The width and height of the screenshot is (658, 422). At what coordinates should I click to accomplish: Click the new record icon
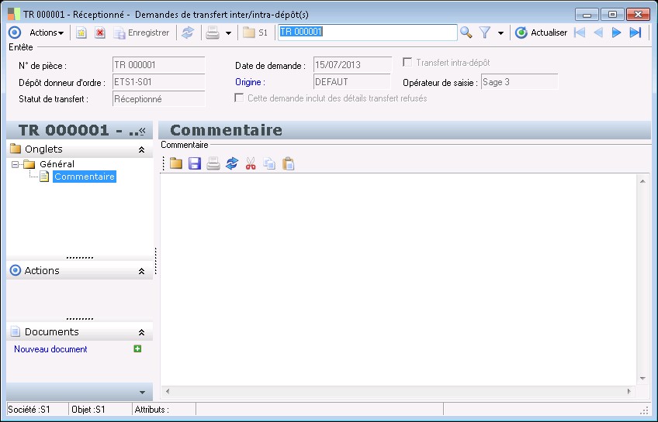tap(81, 33)
